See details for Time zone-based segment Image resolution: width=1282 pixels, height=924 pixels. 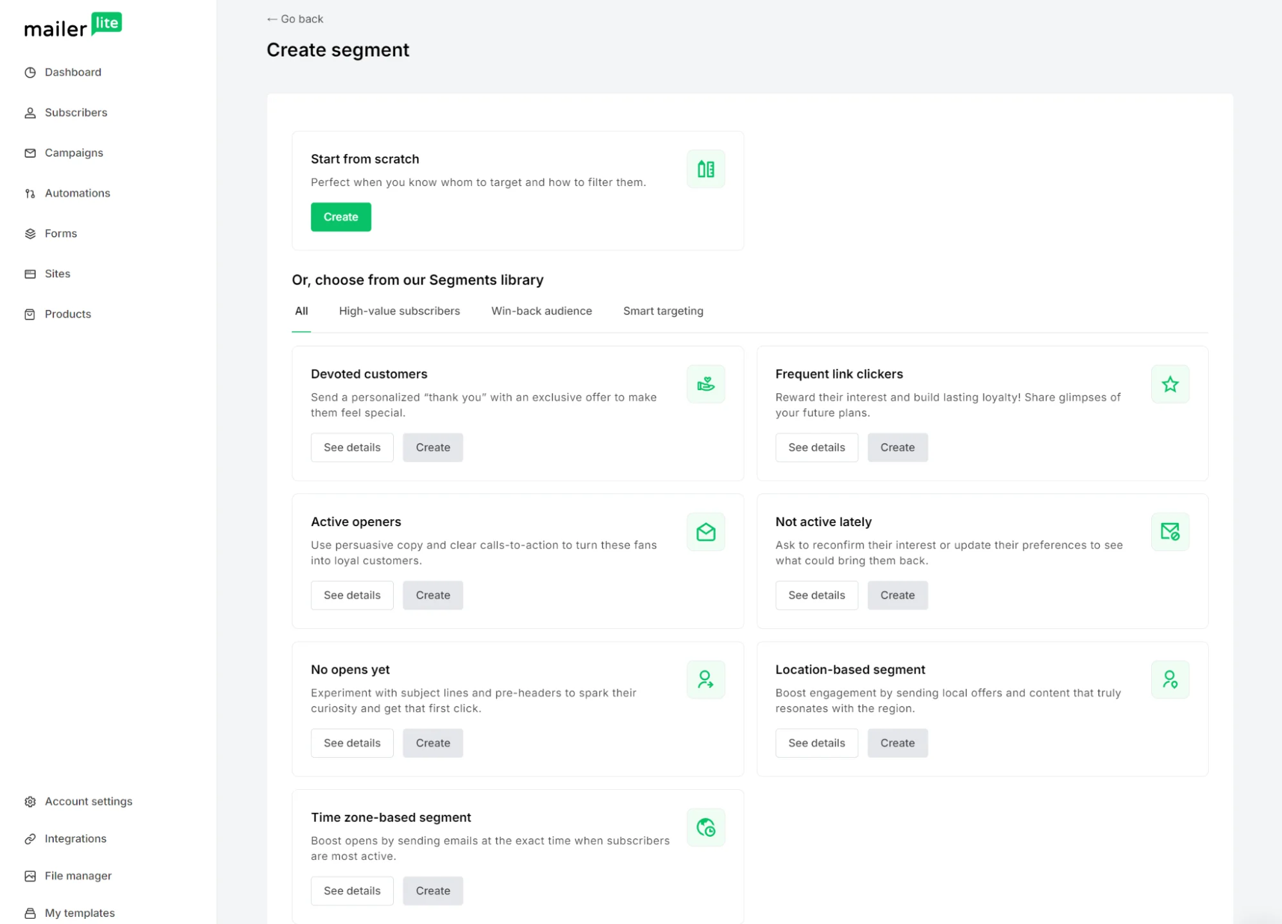(x=352, y=891)
